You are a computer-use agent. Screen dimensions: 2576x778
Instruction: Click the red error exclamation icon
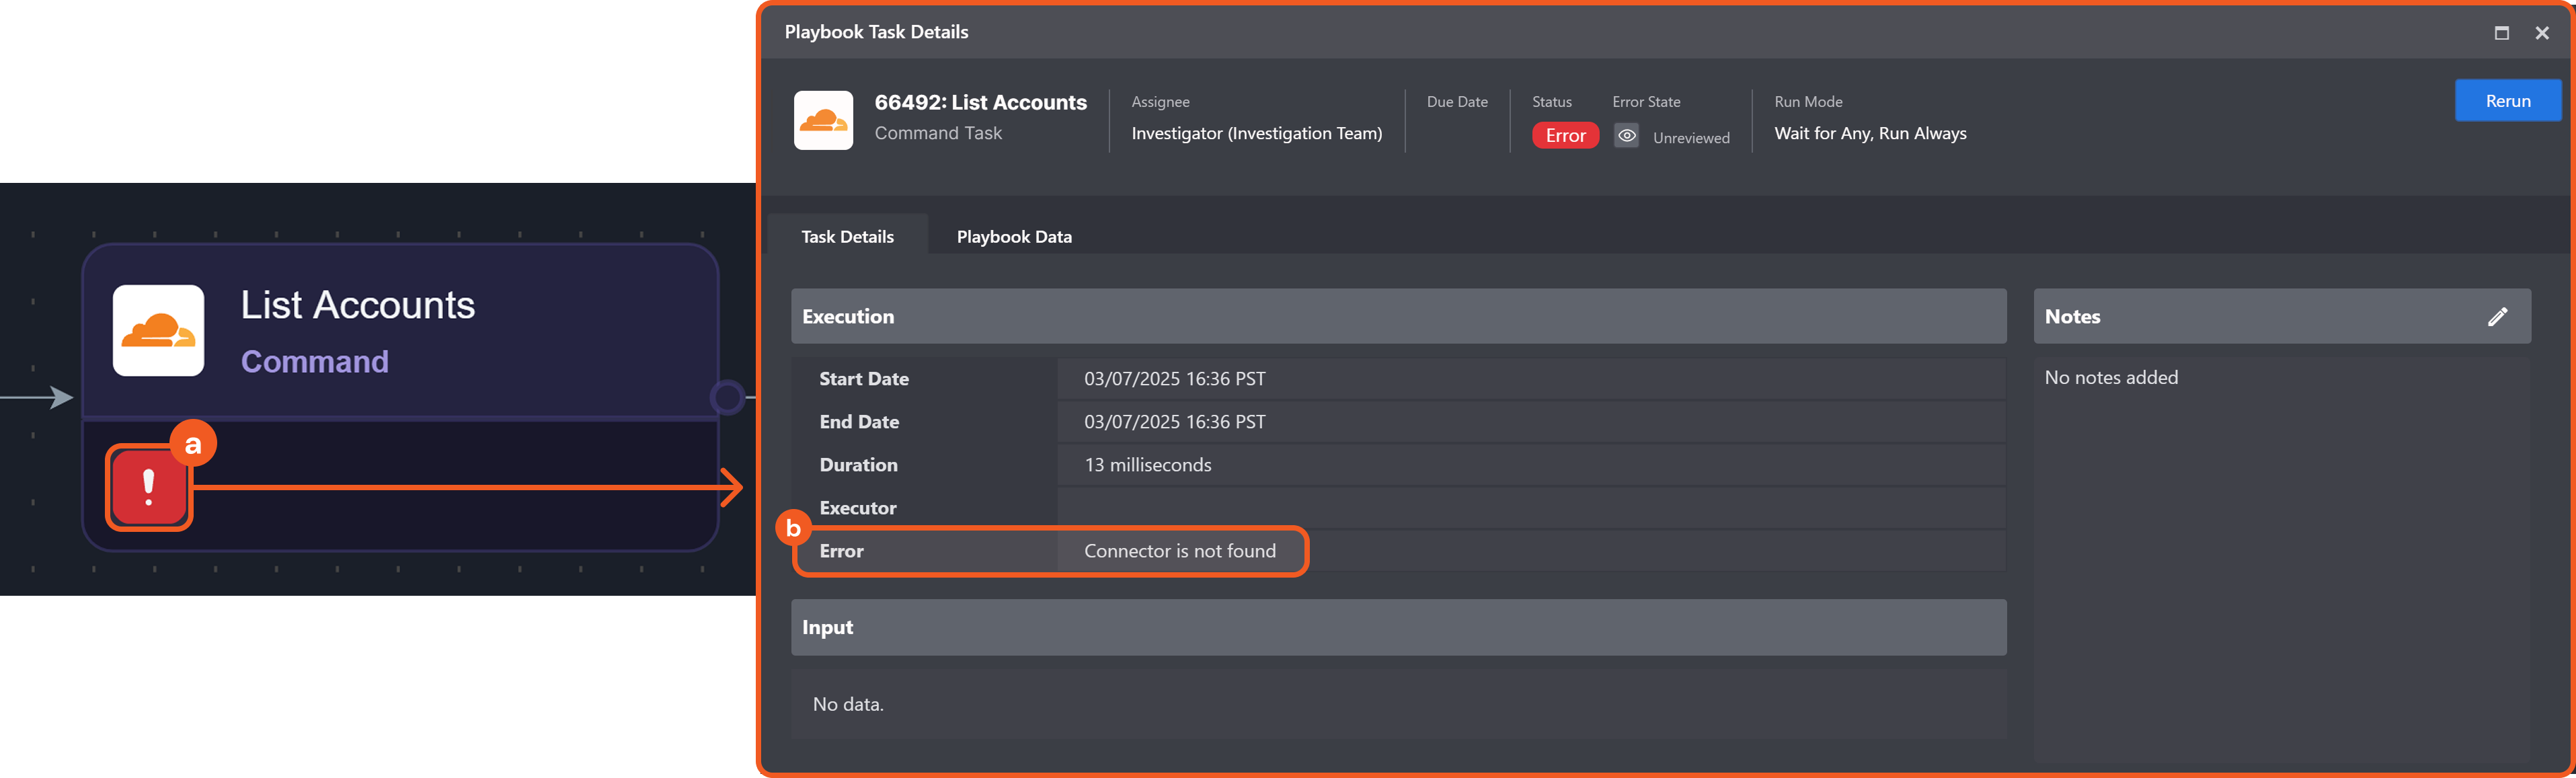(149, 487)
